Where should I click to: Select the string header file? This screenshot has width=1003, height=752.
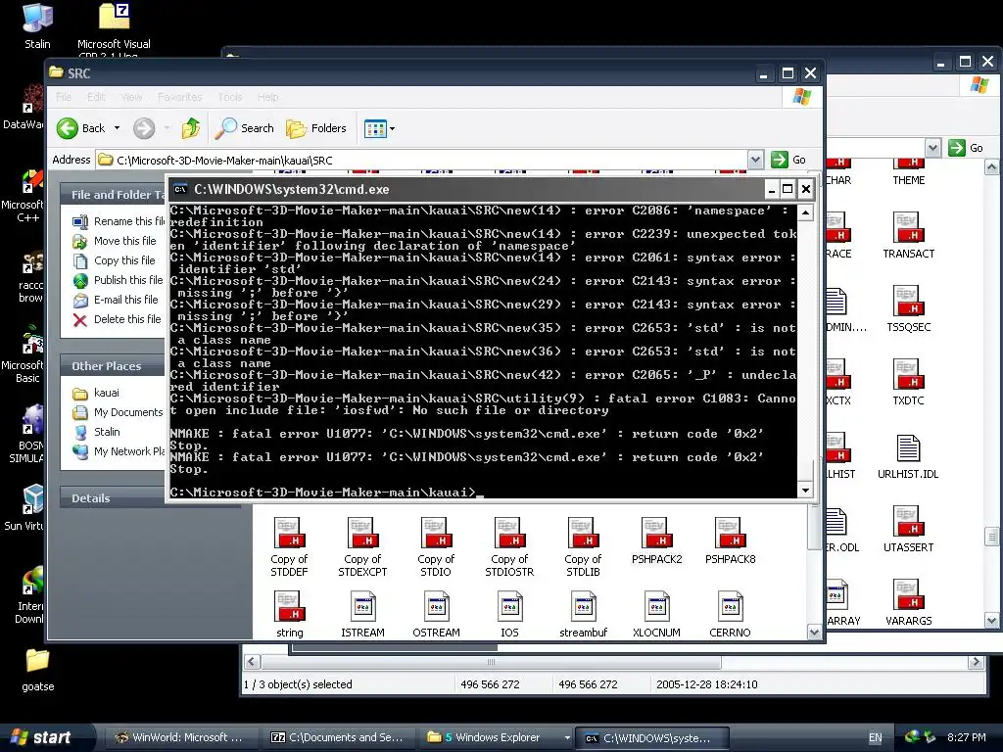(x=289, y=615)
